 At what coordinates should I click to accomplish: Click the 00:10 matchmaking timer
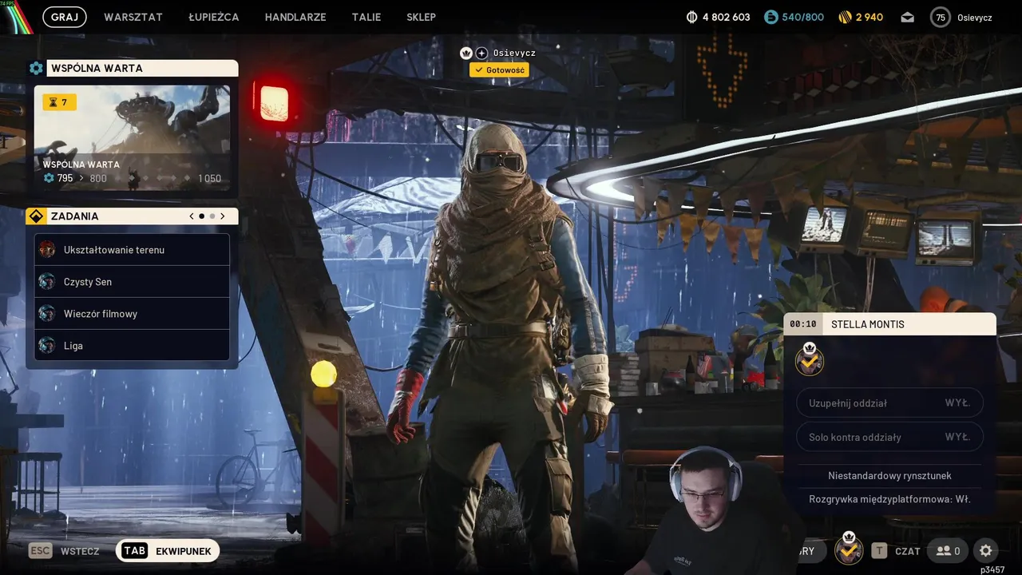(803, 324)
